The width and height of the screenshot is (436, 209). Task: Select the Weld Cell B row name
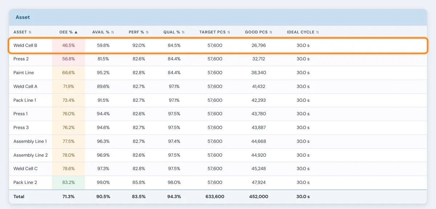pyautogui.click(x=25, y=45)
